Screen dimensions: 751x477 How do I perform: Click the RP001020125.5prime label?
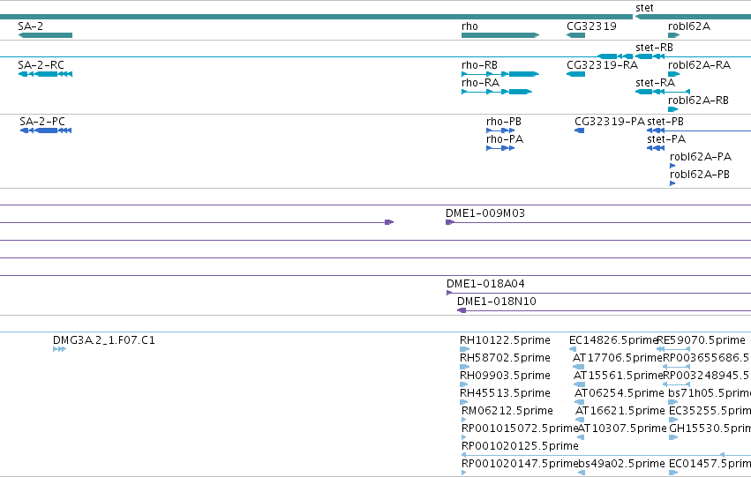pos(520,446)
